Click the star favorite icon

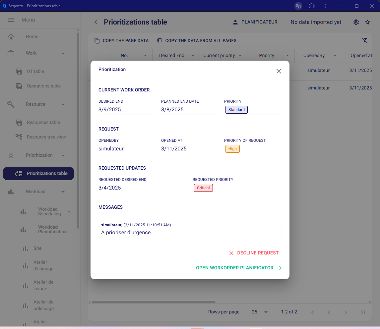click(367, 22)
